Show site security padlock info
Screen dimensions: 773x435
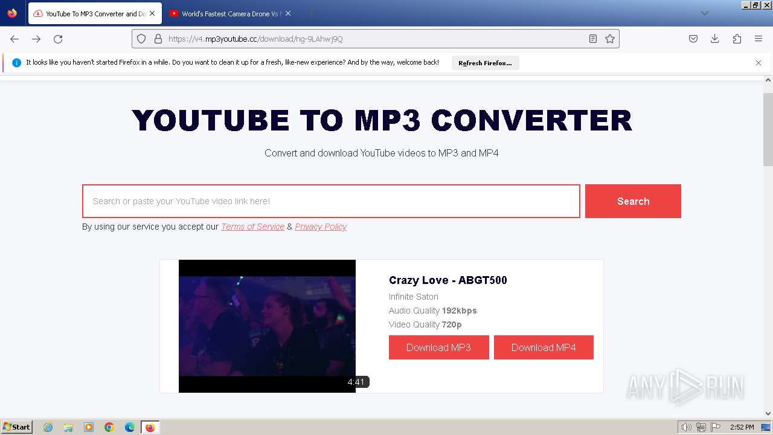pyautogui.click(x=158, y=39)
